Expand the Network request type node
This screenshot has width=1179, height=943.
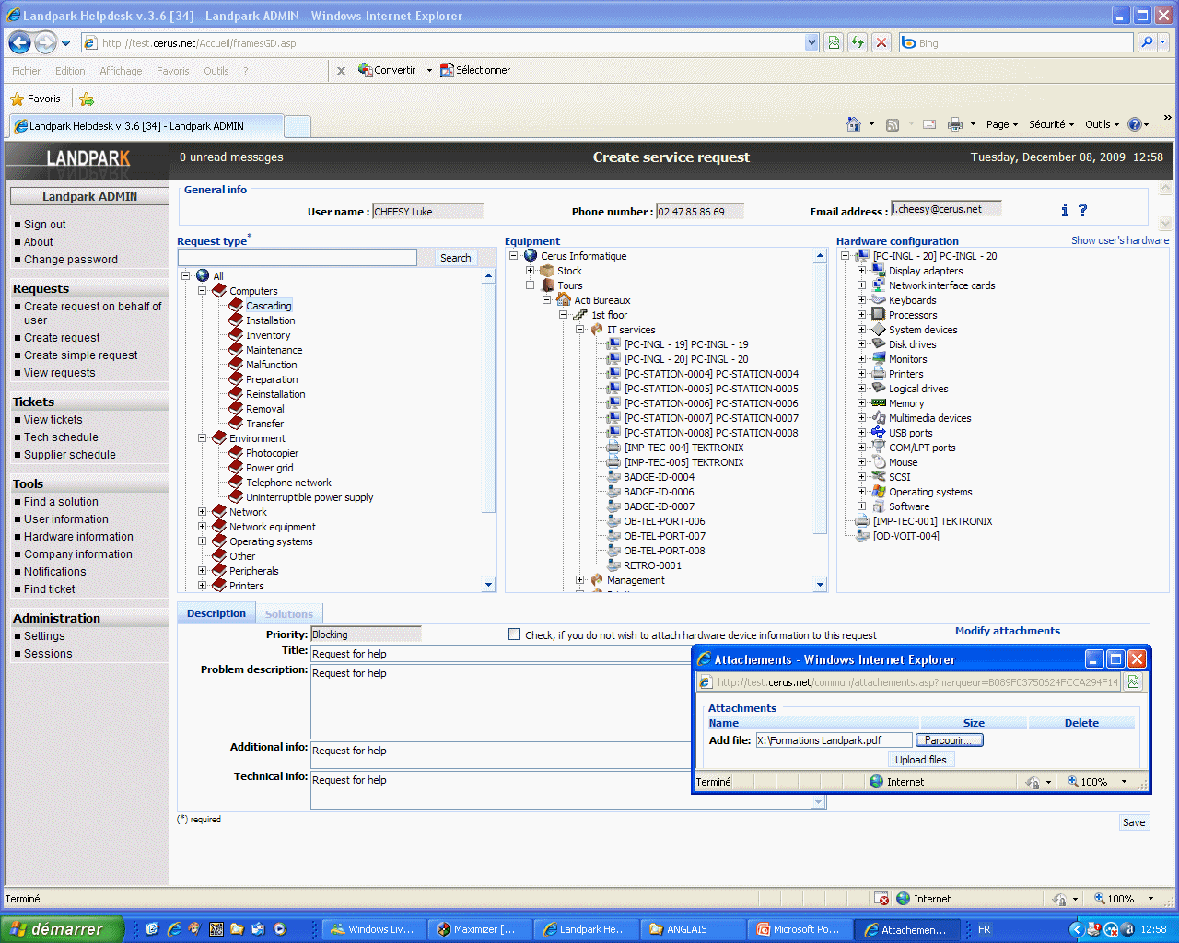202,511
